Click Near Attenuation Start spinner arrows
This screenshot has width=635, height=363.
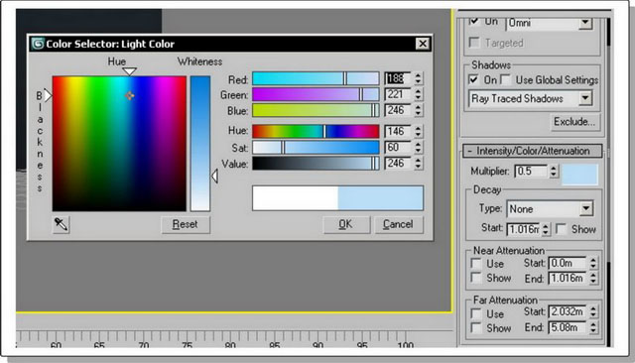click(593, 263)
